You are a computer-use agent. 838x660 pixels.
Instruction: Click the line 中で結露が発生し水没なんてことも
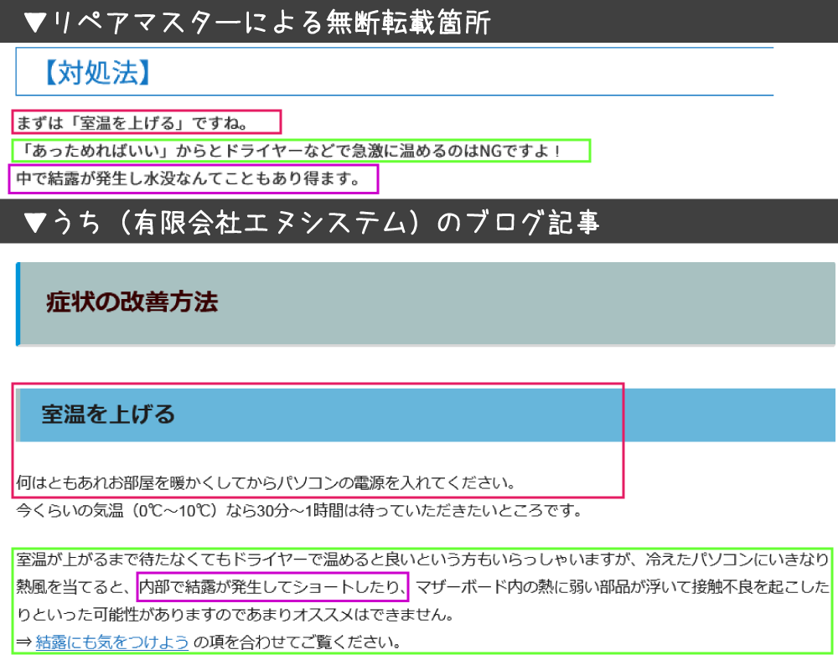pos(188,178)
